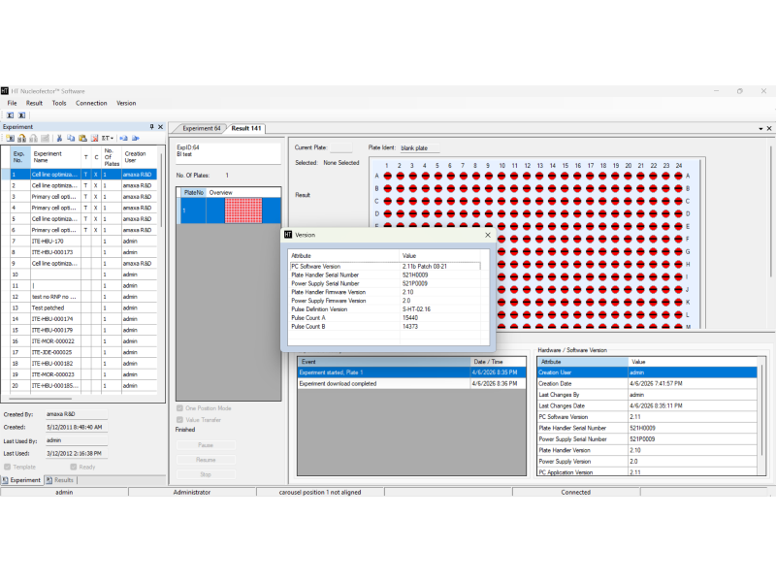Click the new experiment icon in Experiment toolbar

(x=9, y=138)
